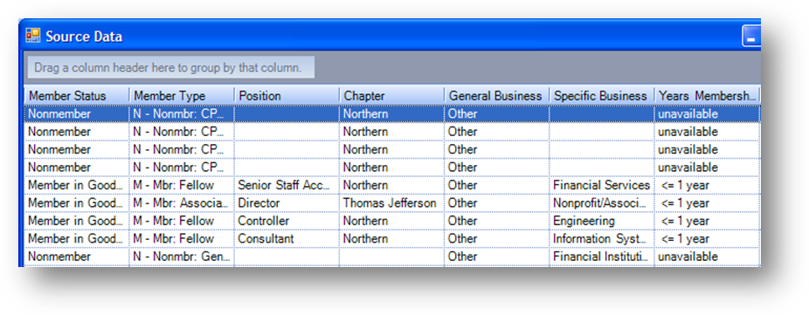809x315 pixels.
Task: Click the Director position cell
Action: tap(287, 203)
